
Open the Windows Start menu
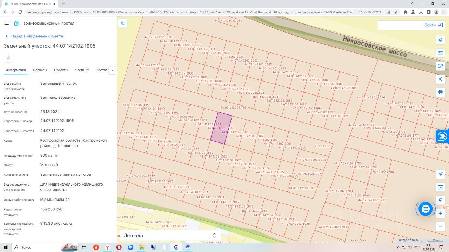[x=6, y=247]
